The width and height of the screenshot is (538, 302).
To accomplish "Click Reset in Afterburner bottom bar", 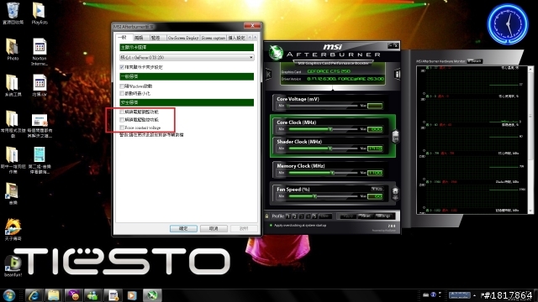I will click(x=366, y=216).
